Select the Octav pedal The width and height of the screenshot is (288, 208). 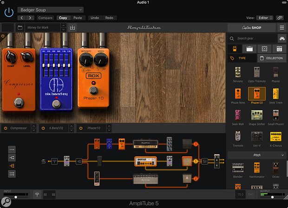[276, 170]
